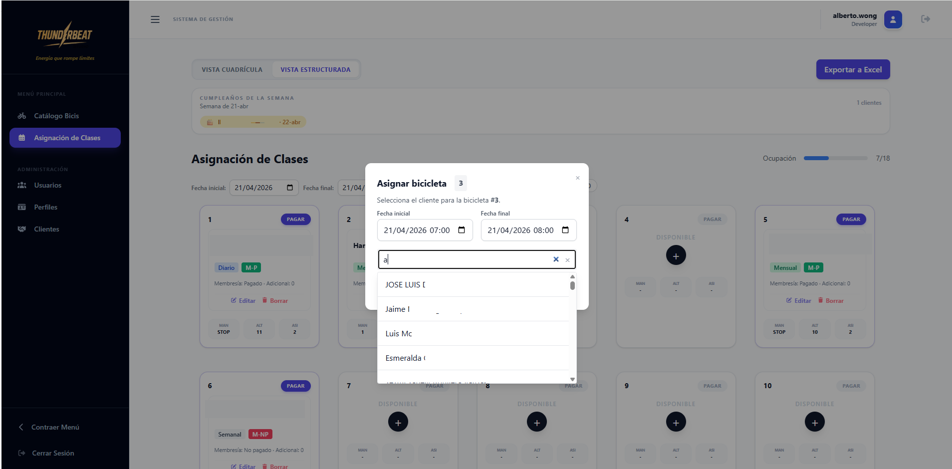Open the page Fecha inicial date filter
952x469 pixels.
264,188
